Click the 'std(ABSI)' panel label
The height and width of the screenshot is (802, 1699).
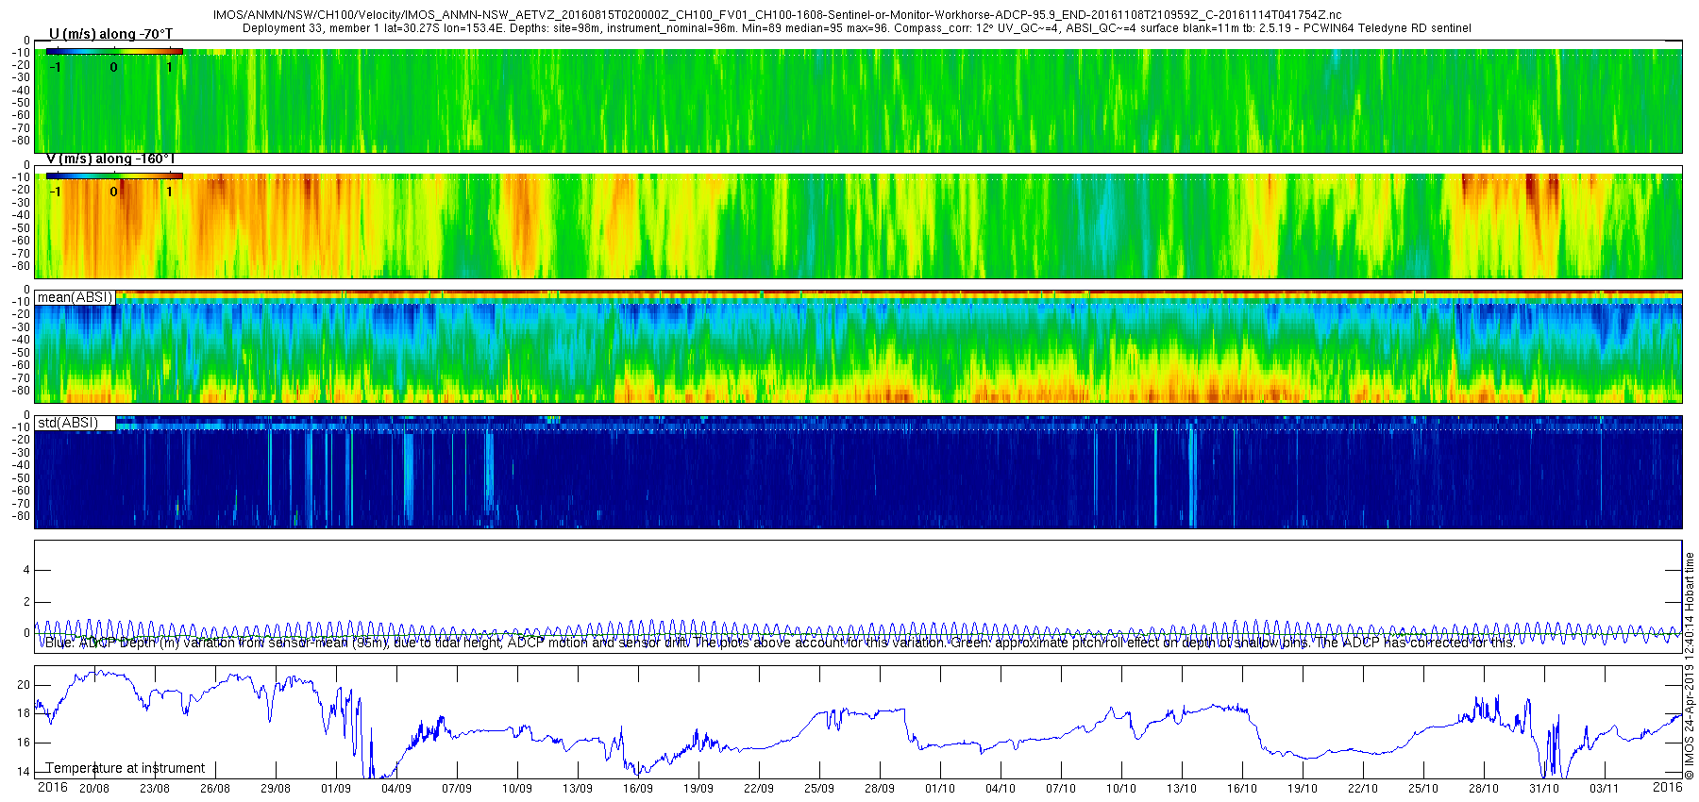(68, 423)
